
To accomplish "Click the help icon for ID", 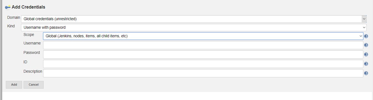I will (x=366, y=64).
